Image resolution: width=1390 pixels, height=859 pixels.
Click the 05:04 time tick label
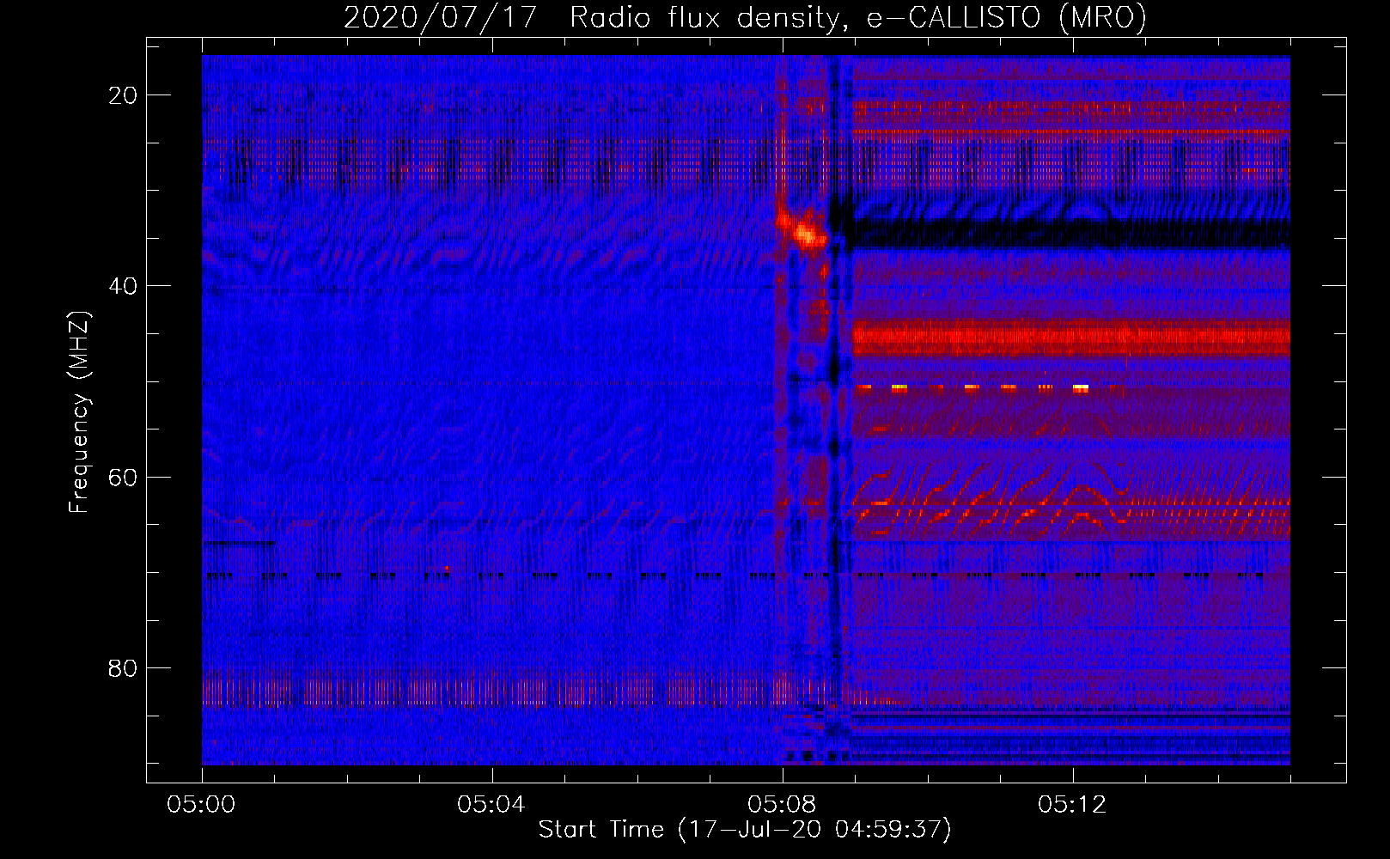tap(491, 805)
